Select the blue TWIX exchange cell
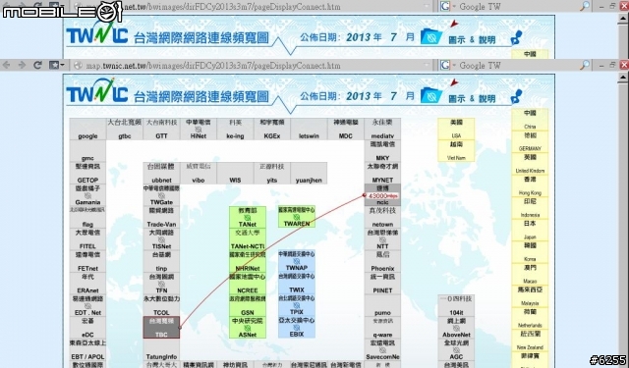This screenshot has width=629, height=368. 297,283
